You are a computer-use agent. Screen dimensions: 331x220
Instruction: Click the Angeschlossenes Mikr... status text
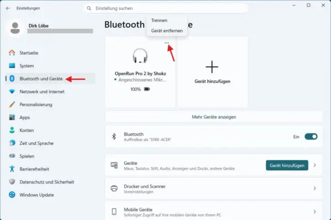[142, 80]
